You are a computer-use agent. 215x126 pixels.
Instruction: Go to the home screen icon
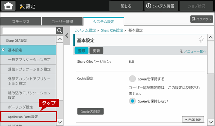point(8,6)
